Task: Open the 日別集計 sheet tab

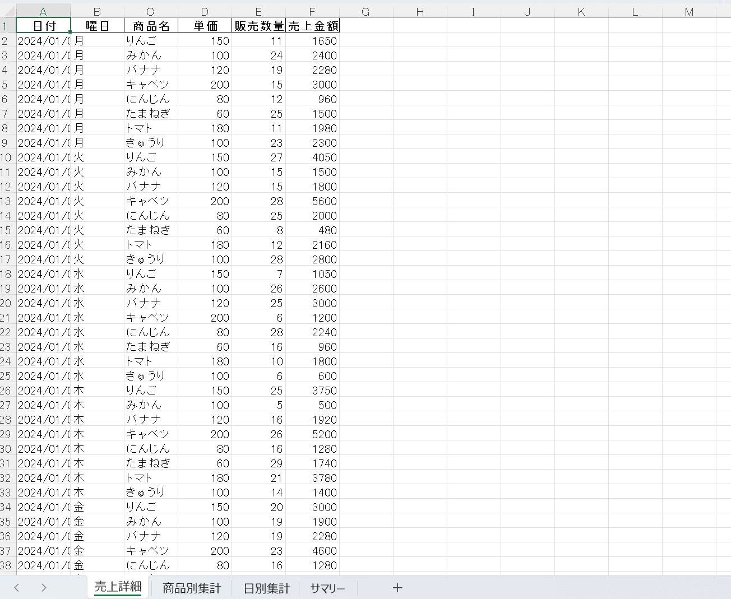Action: click(267, 588)
